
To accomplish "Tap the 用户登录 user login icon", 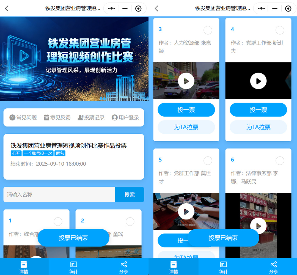I will 115,118.
